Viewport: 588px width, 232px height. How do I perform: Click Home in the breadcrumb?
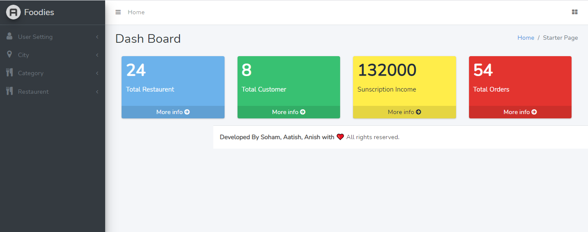(526, 38)
